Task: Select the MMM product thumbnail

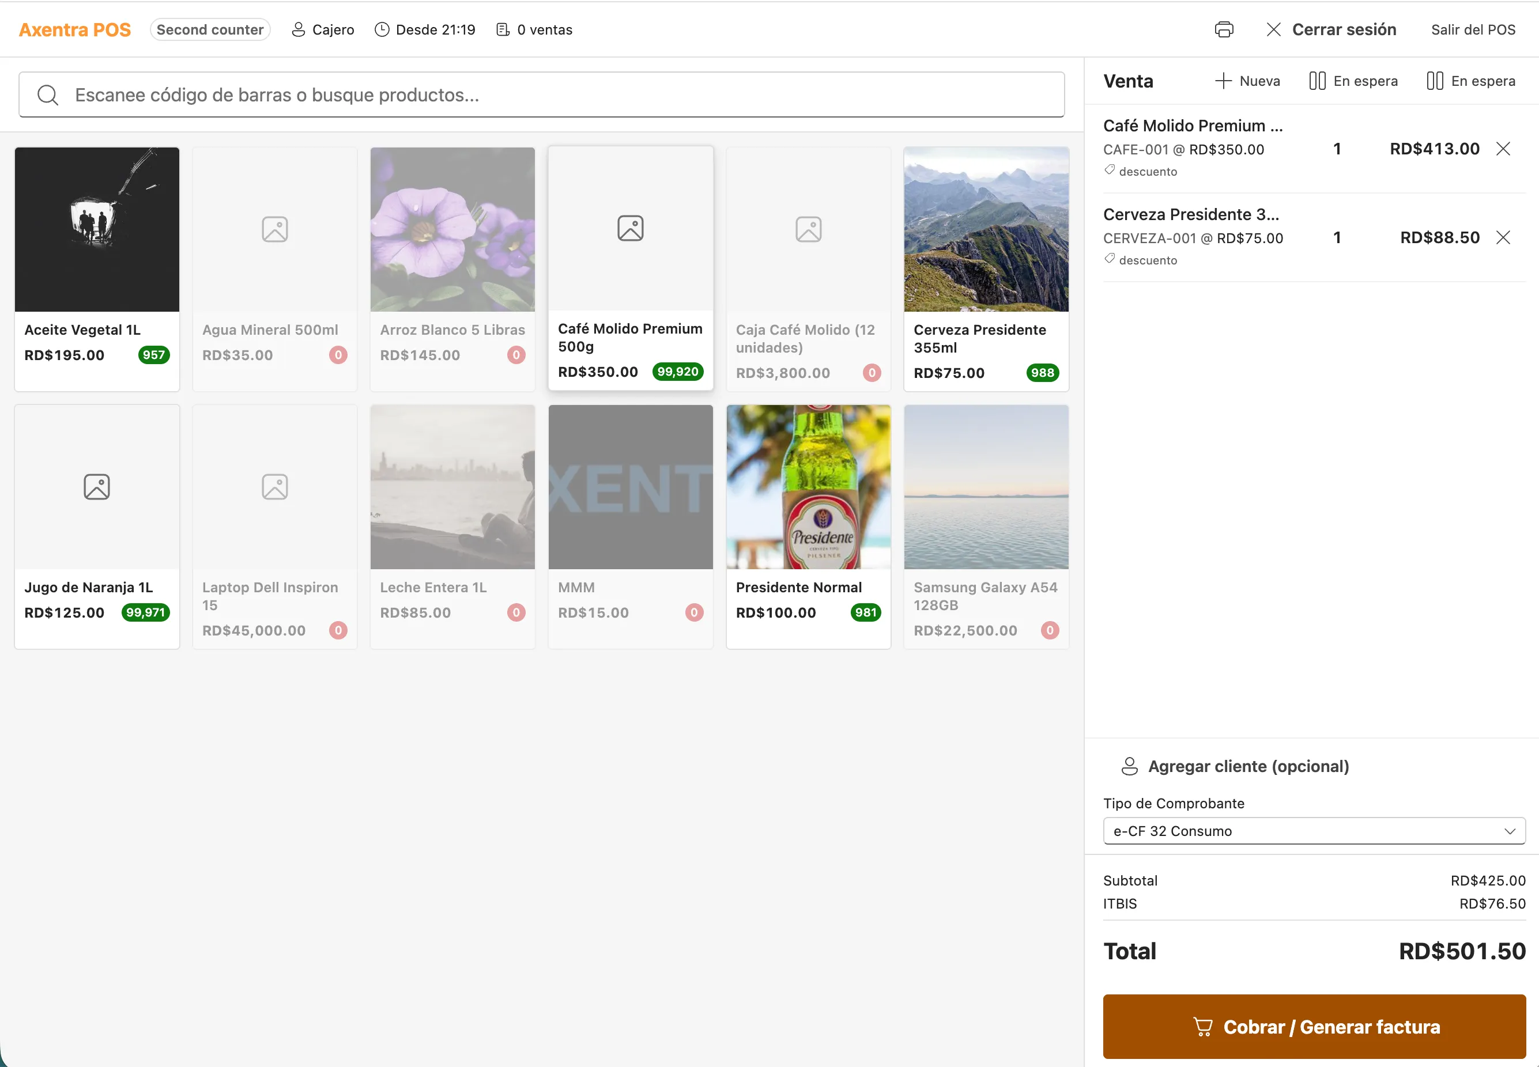Action: click(x=631, y=487)
